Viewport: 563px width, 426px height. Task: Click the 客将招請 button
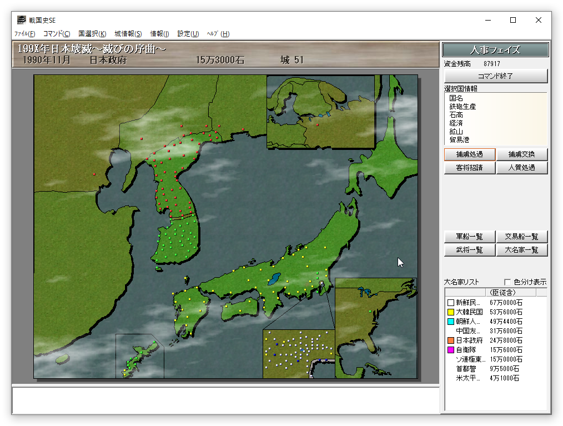[469, 168]
